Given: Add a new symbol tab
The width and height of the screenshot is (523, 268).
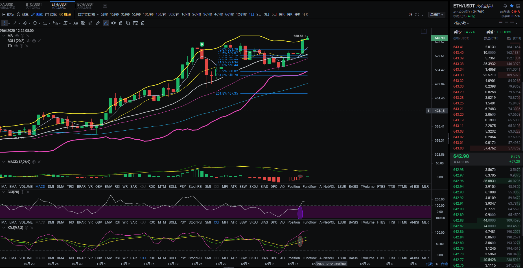Looking at the screenshot, I should click(x=105, y=6).
